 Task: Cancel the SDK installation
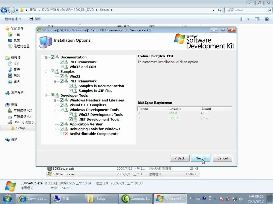click(222, 158)
